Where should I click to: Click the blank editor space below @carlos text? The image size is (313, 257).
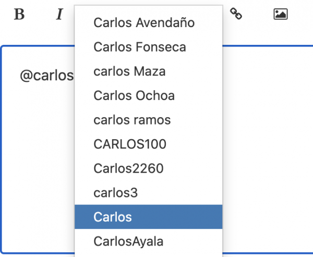click(x=38, y=168)
